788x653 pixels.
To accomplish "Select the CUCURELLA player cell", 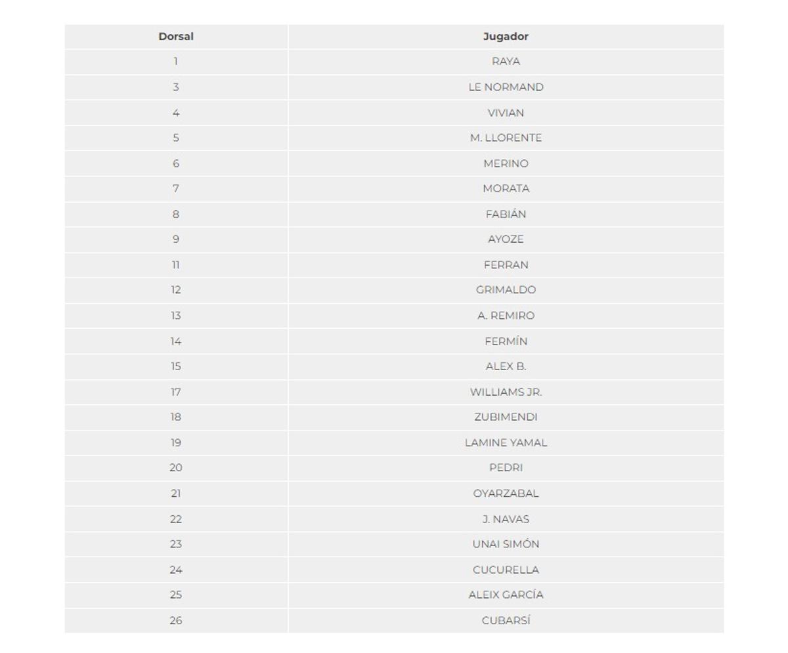I will (506, 570).
